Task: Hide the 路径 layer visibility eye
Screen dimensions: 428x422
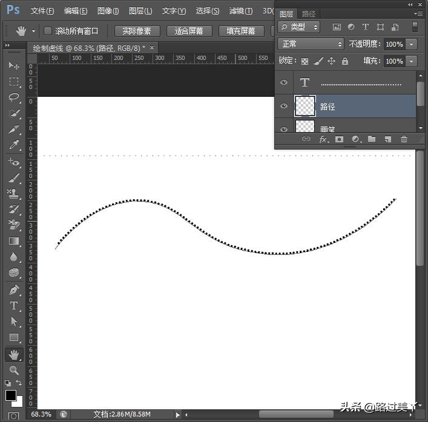Action: coord(284,106)
